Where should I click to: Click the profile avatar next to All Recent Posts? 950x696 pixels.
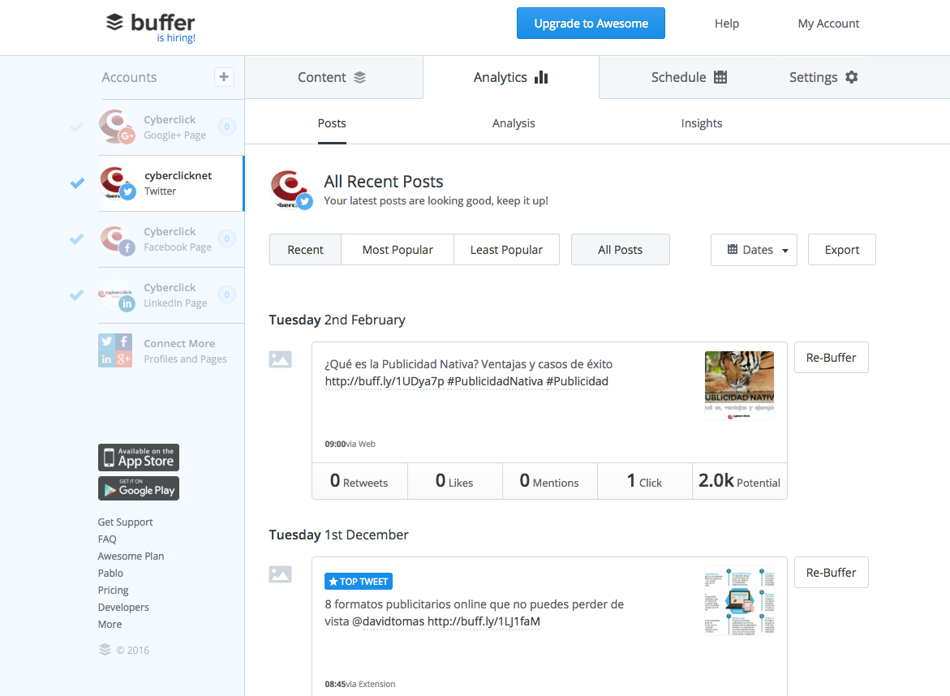(x=290, y=190)
